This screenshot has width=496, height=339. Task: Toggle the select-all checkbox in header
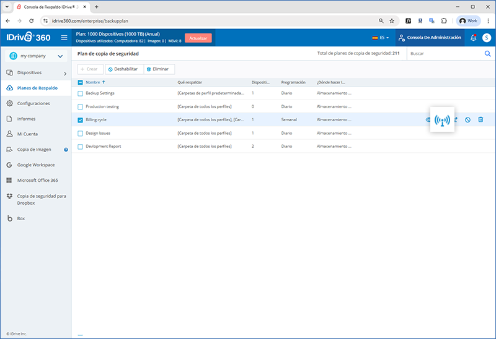pos(80,82)
